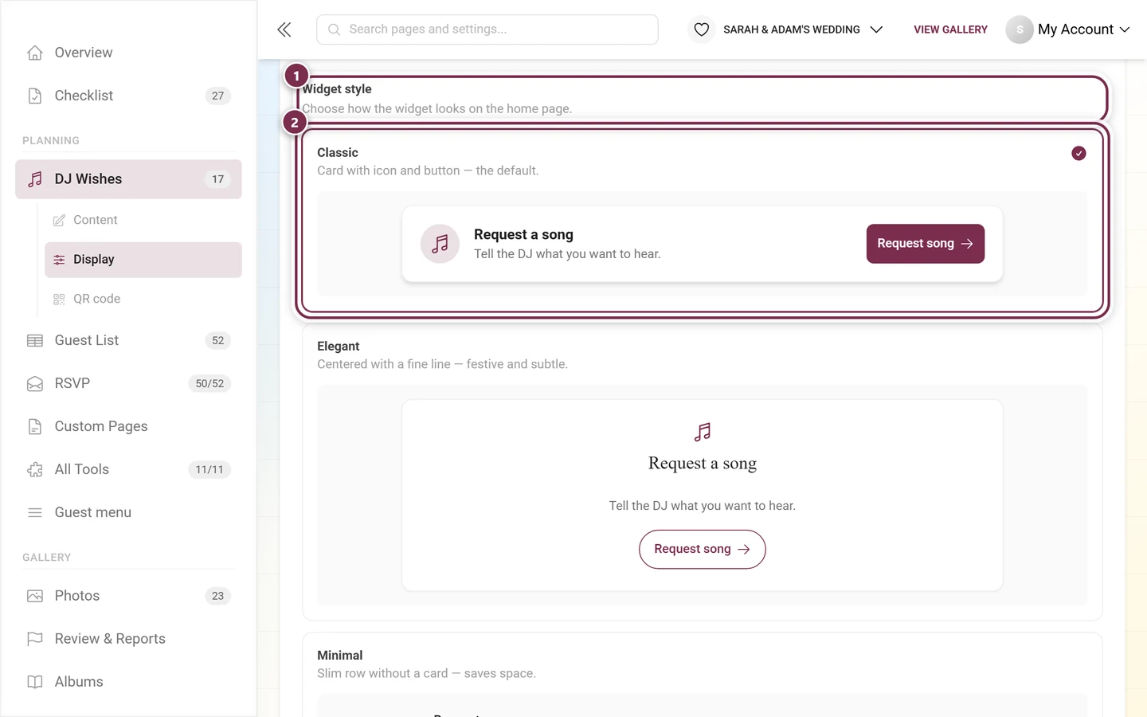Focus the Search pages and settings field
The image size is (1147, 717).
pyautogui.click(x=487, y=29)
